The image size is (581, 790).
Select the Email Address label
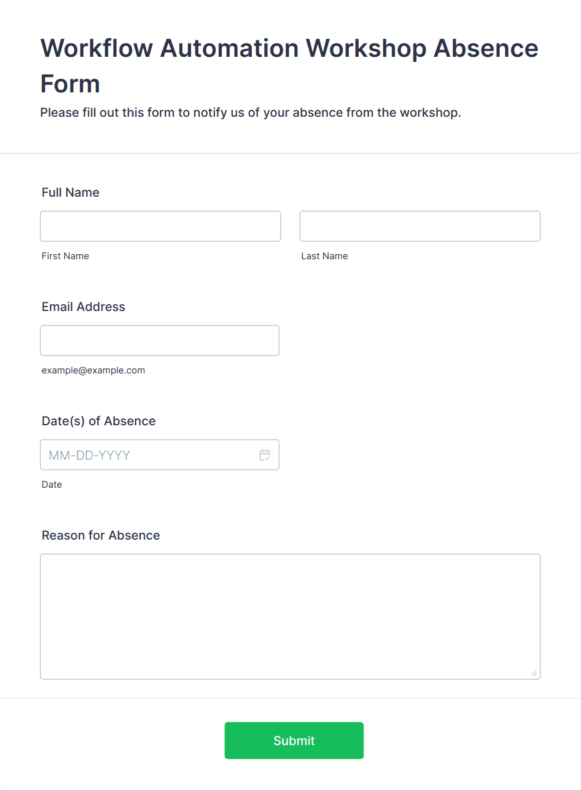(84, 307)
